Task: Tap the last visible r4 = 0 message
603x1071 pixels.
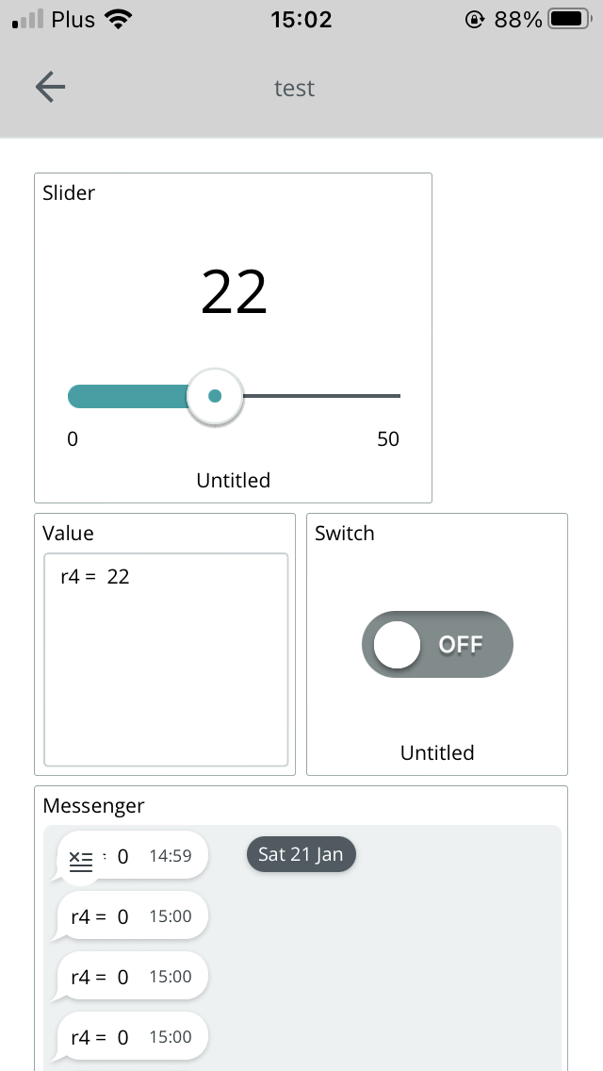Action: (x=133, y=1037)
